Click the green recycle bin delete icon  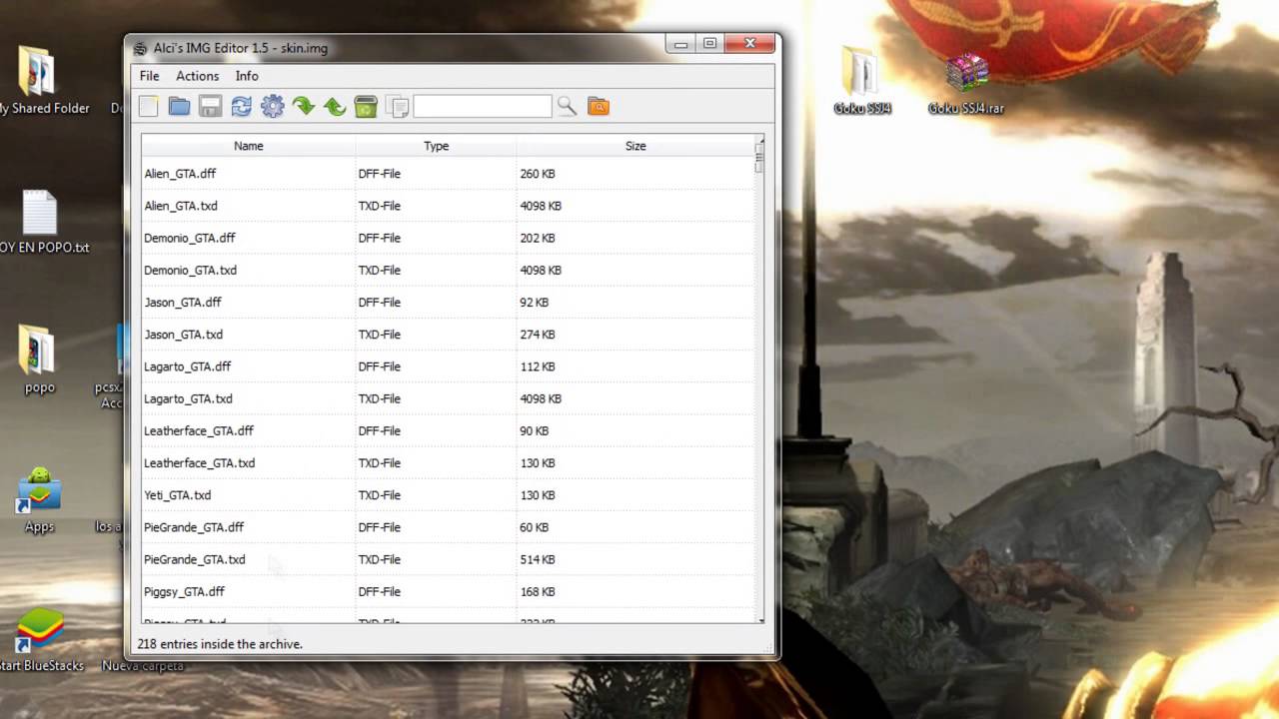click(366, 106)
